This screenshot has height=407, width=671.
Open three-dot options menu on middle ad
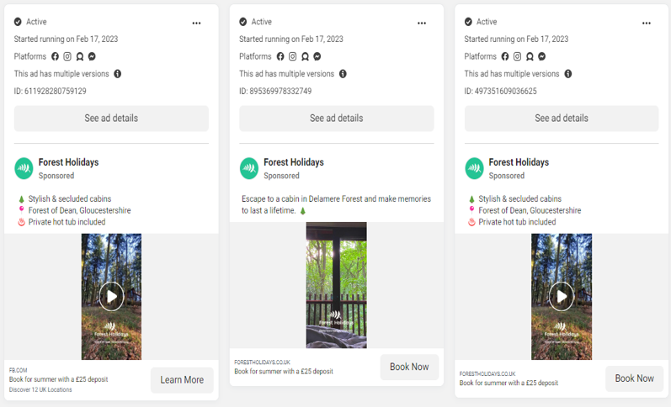422,24
